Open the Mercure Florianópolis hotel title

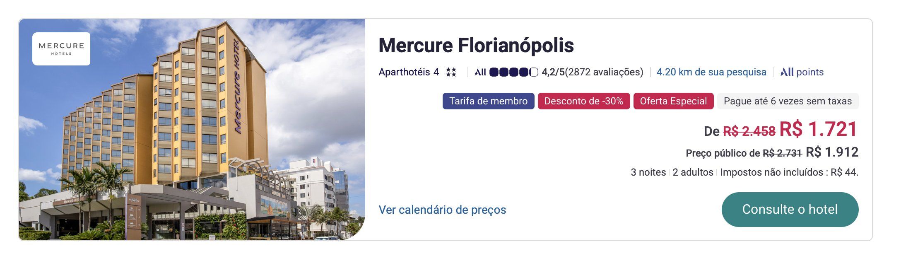pos(476,46)
